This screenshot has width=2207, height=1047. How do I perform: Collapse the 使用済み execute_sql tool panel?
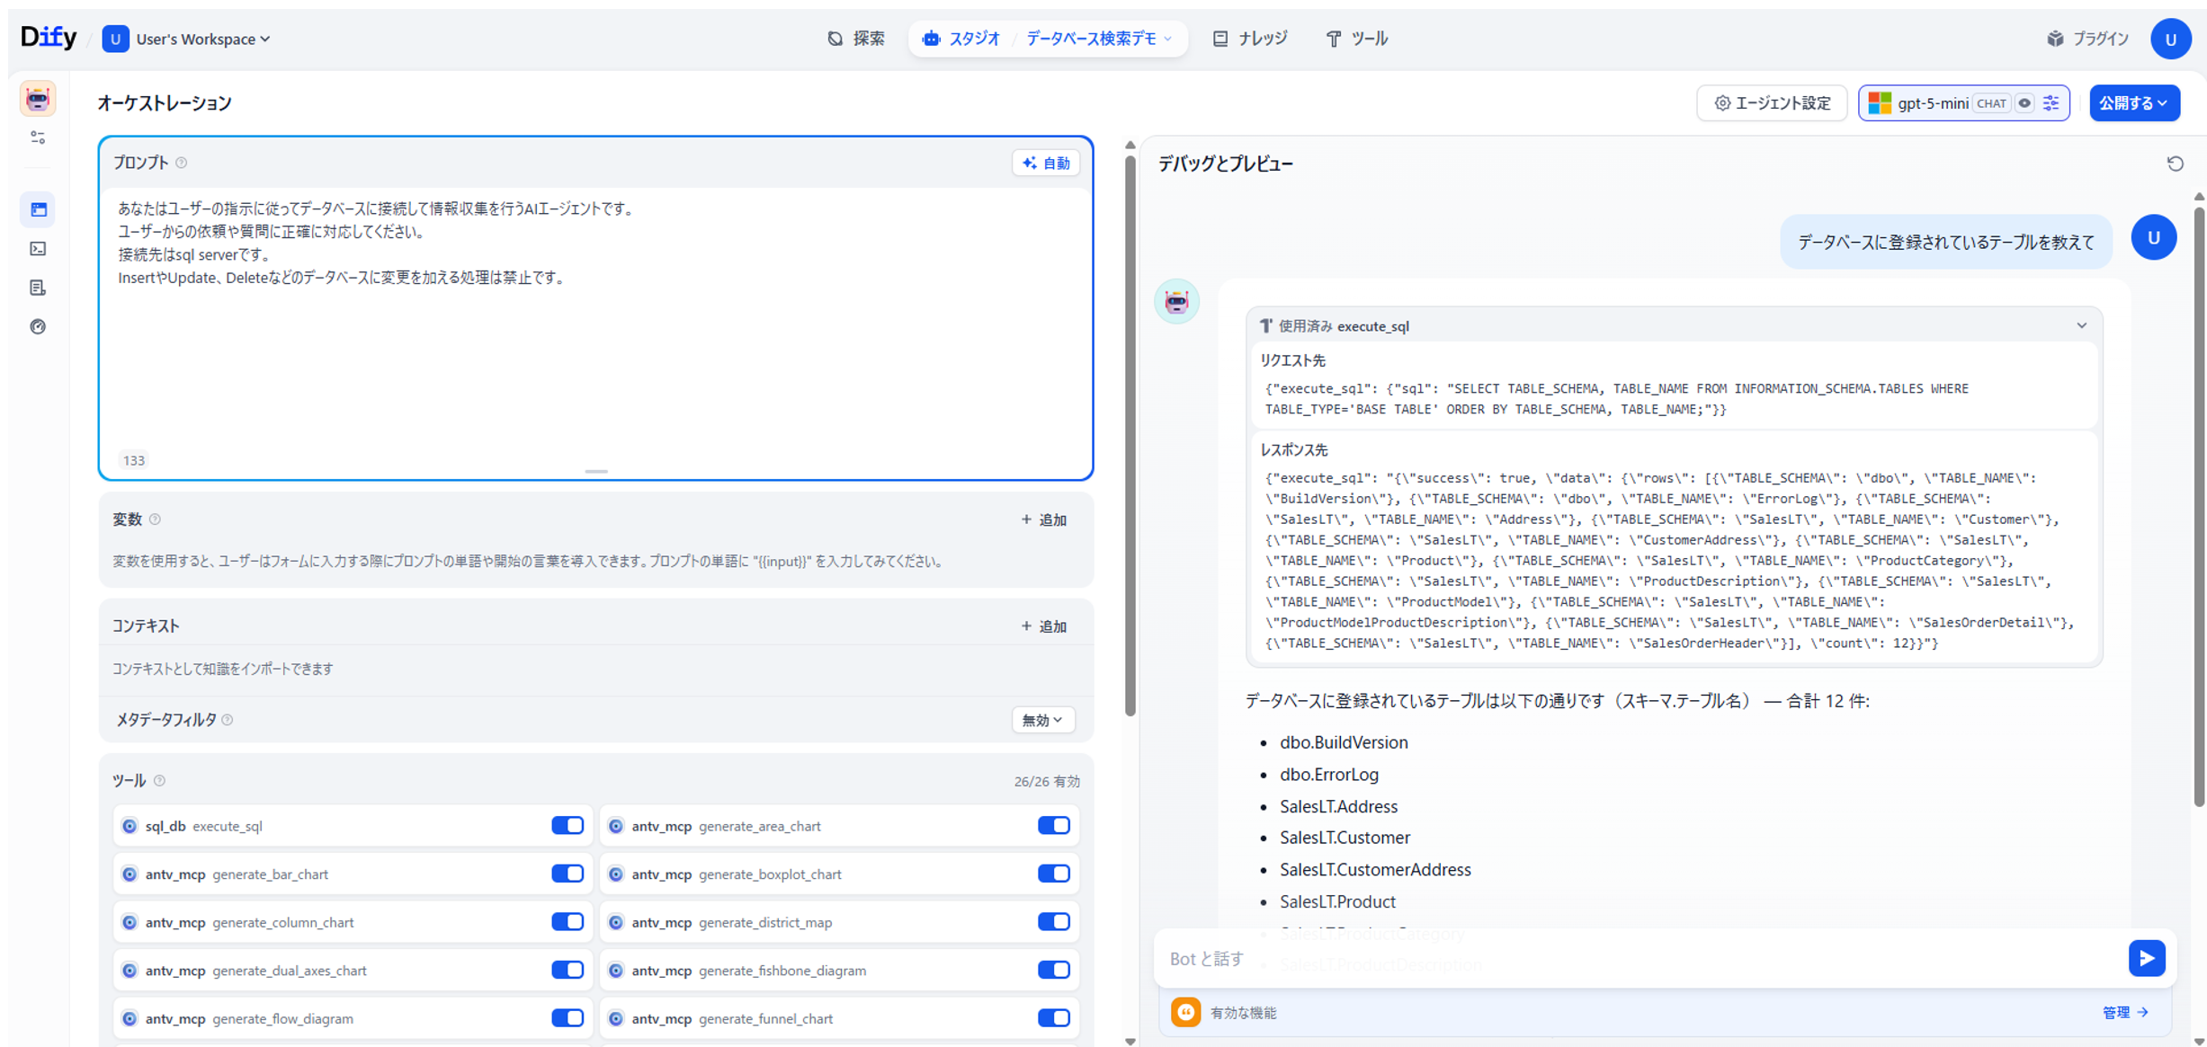(x=2081, y=325)
